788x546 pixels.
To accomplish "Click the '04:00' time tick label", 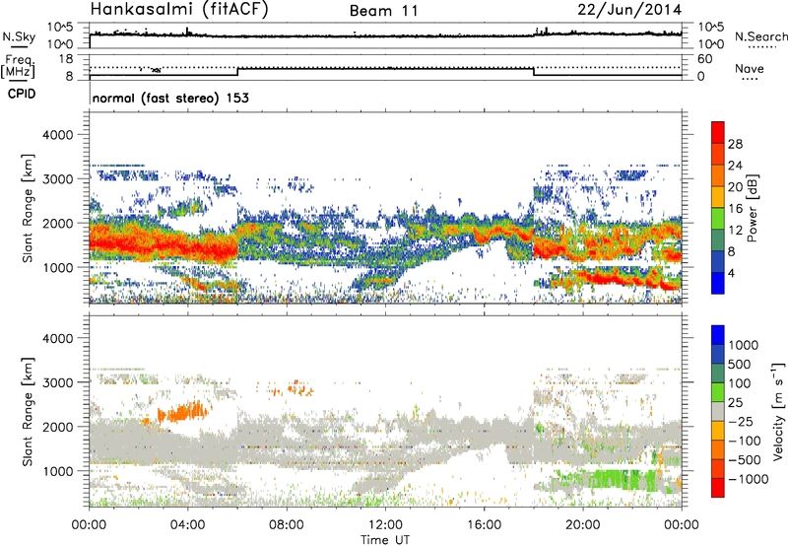I will 187,525.
